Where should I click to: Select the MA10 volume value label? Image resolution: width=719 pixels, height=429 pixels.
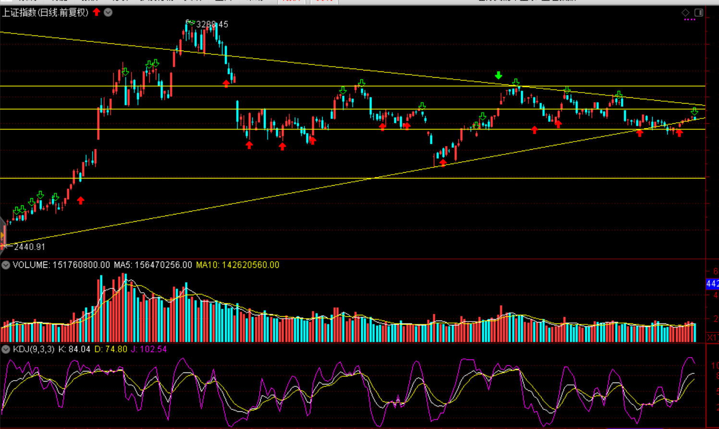237,265
